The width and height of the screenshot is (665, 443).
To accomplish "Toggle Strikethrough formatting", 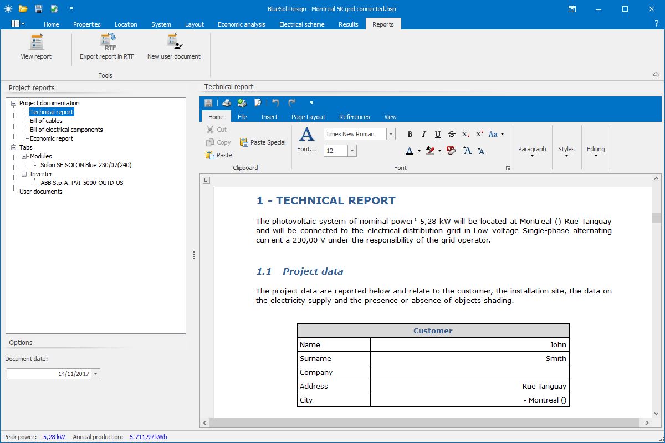I will click(x=452, y=134).
